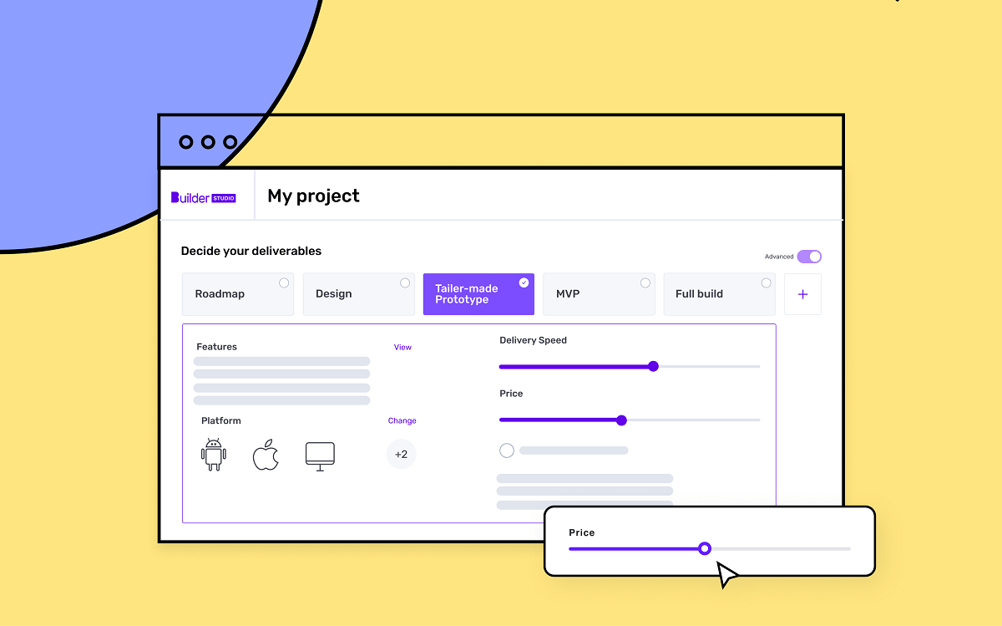Screen dimensions: 1002x626
Task: Click the Delivery Speed slider handle
Action: [x=653, y=366]
